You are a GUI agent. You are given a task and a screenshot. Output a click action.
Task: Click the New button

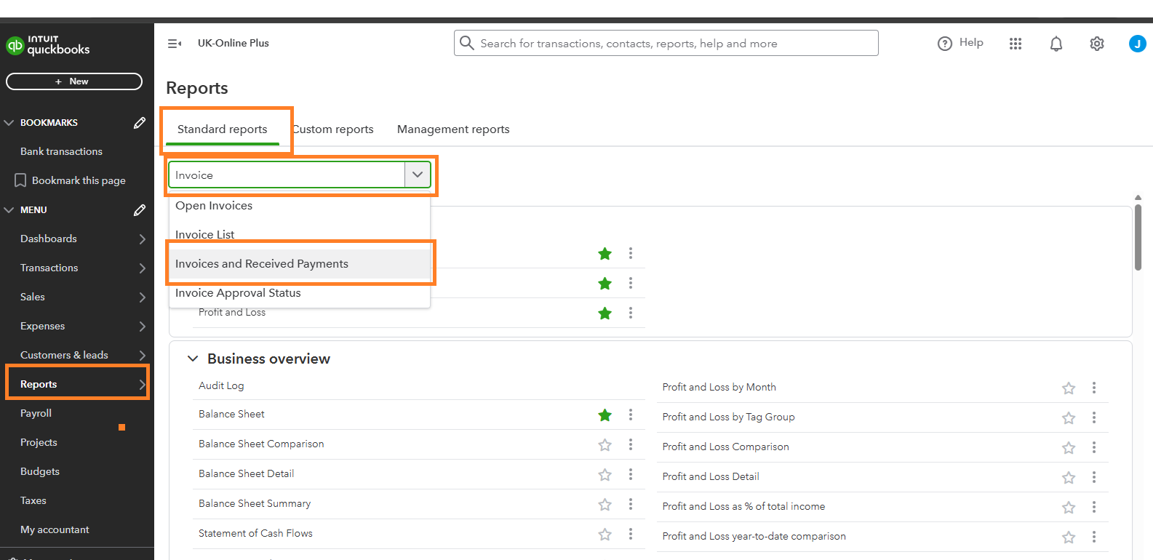pyautogui.click(x=74, y=81)
